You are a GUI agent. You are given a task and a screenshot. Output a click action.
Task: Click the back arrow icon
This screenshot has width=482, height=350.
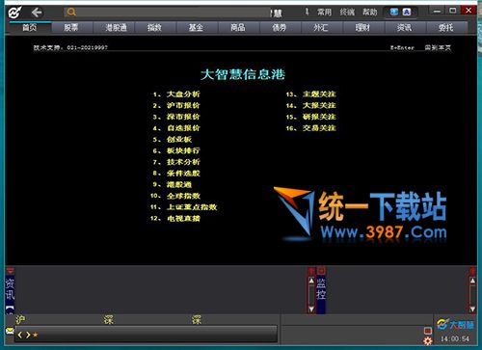coord(37,13)
